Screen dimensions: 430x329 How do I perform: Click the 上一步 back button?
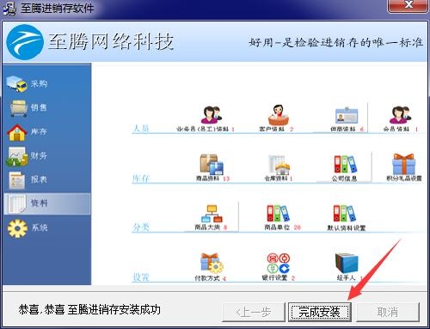pyautogui.click(x=254, y=312)
